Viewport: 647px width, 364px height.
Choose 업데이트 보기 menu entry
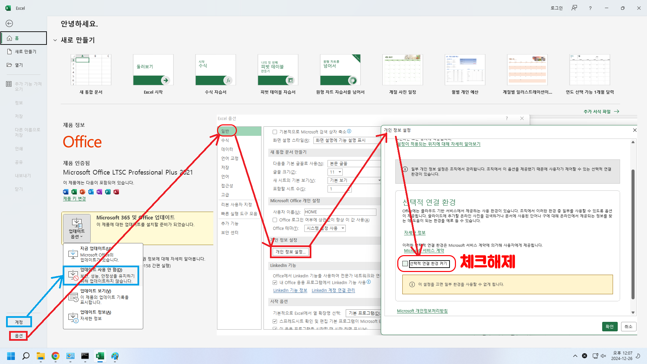pyautogui.click(x=103, y=297)
